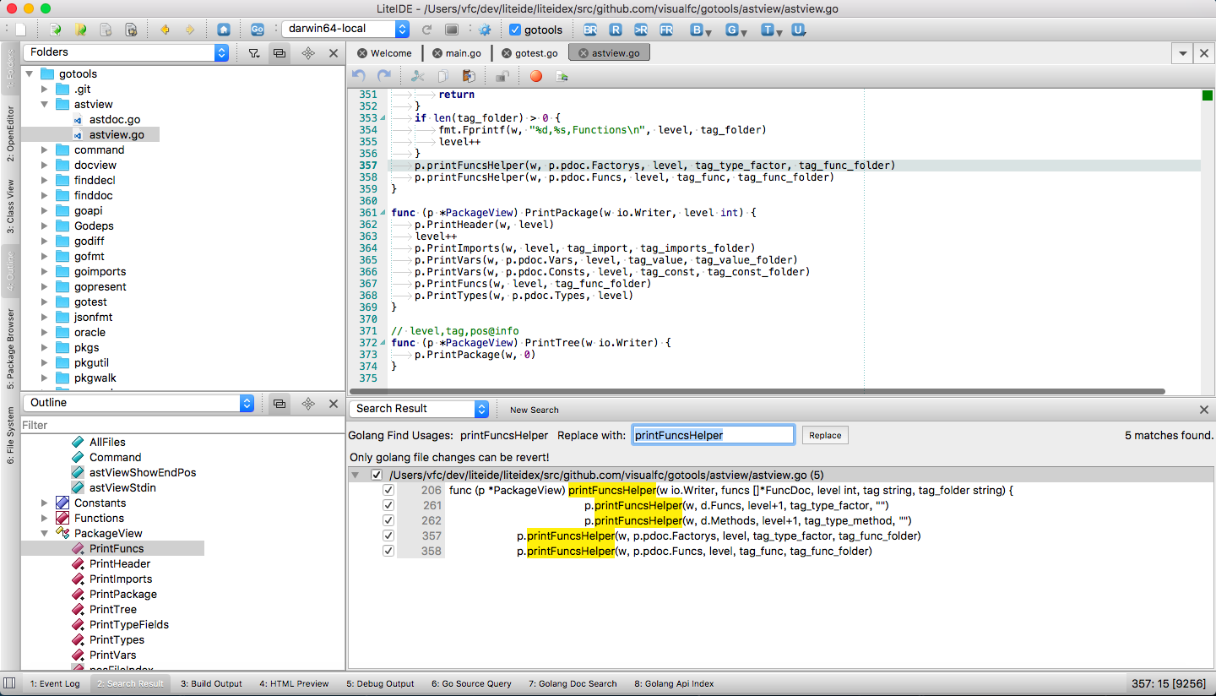1216x696 pixels.
Task: Click the BR build-and-run icon
Action: 590,30
